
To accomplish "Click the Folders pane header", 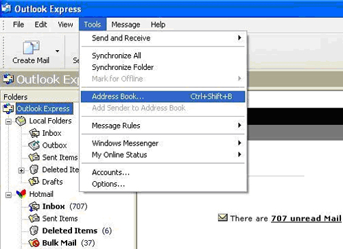I will [x=40, y=97].
